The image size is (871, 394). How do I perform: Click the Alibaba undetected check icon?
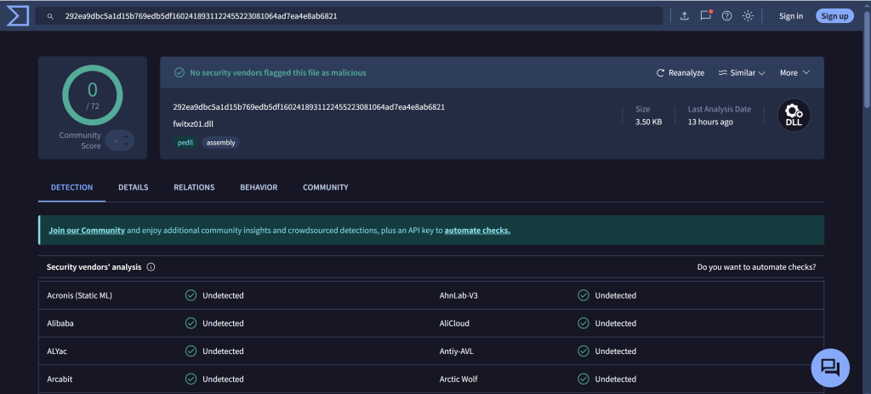point(191,323)
